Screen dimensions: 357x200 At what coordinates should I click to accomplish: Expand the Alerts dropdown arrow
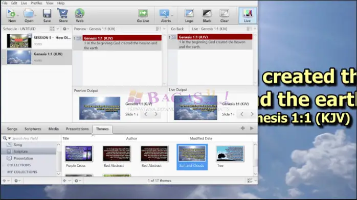click(x=172, y=15)
